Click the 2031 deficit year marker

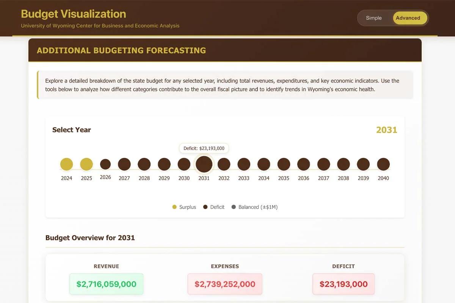tap(204, 164)
